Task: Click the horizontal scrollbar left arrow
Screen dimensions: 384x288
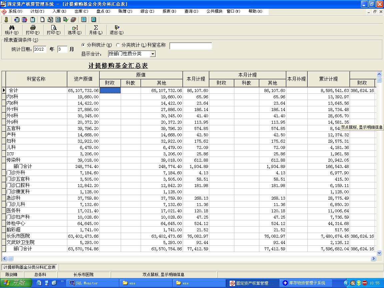Action: pyautogui.click(x=4, y=258)
